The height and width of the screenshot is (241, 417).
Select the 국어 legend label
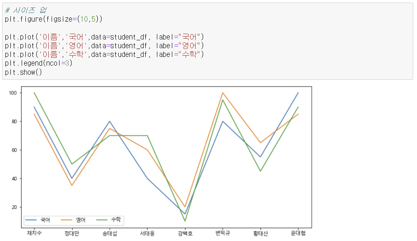(x=45, y=220)
